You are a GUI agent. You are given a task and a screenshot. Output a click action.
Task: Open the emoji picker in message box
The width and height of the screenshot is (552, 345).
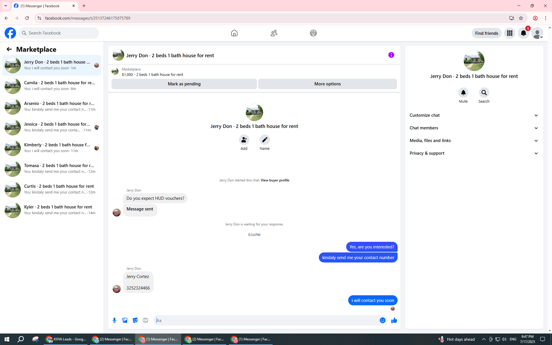click(x=383, y=320)
